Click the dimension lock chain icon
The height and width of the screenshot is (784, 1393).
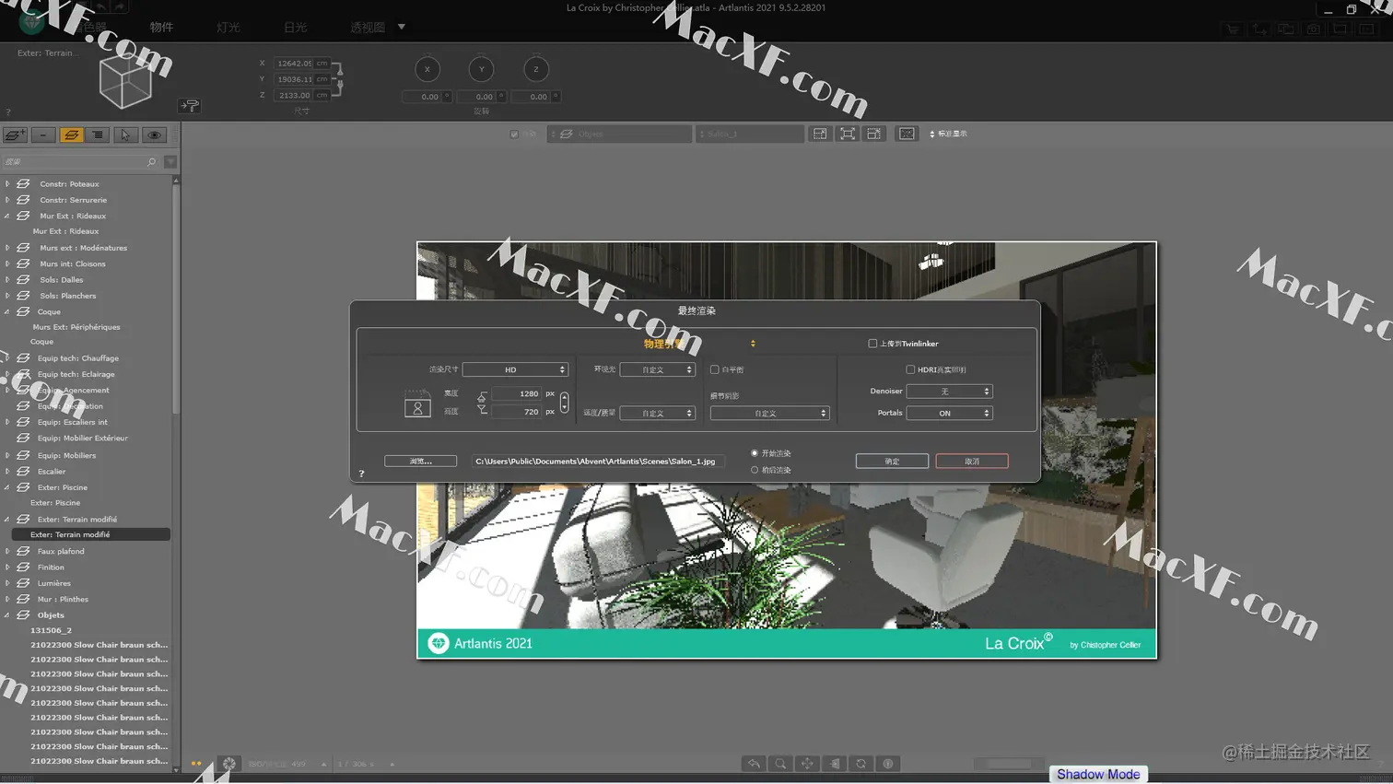coord(339,78)
